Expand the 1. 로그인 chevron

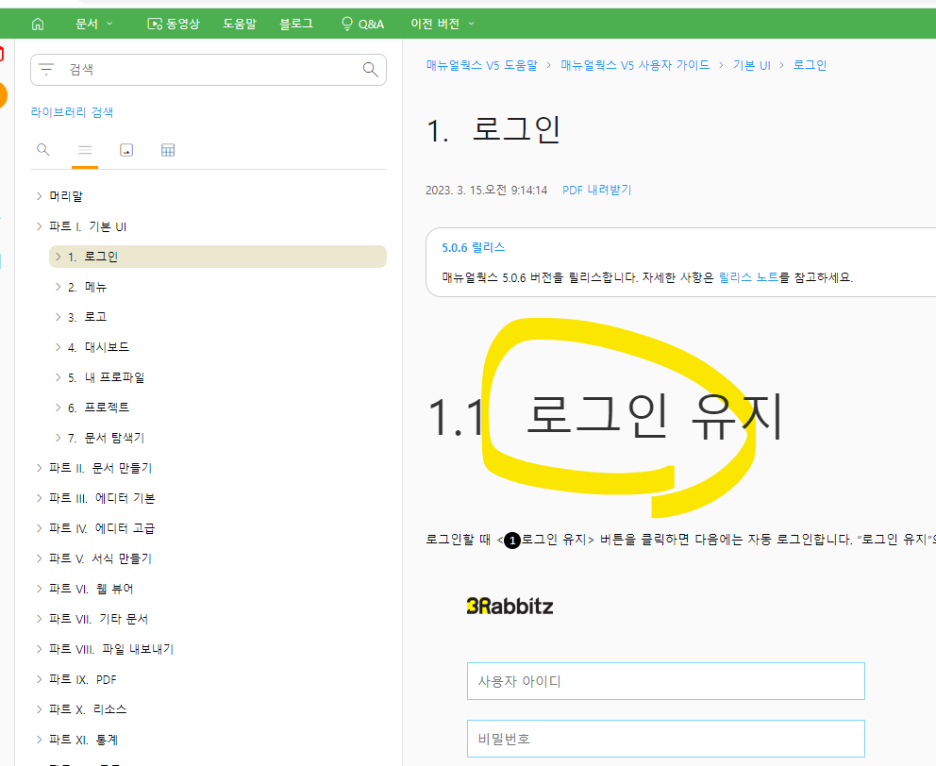pos(58,257)
